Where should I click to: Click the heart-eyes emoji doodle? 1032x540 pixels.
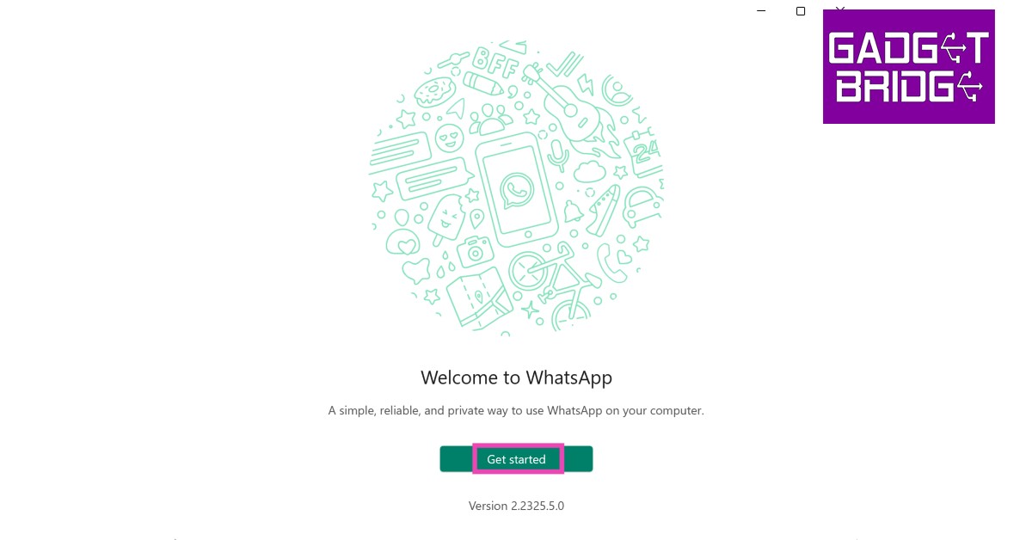coord(447,135)
